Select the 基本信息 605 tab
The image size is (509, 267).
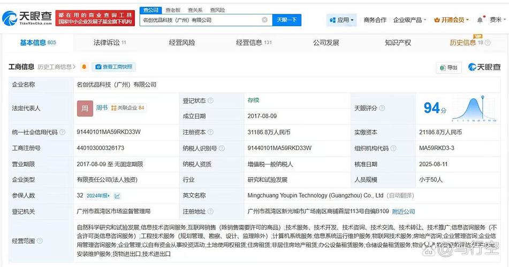(38, 42)
